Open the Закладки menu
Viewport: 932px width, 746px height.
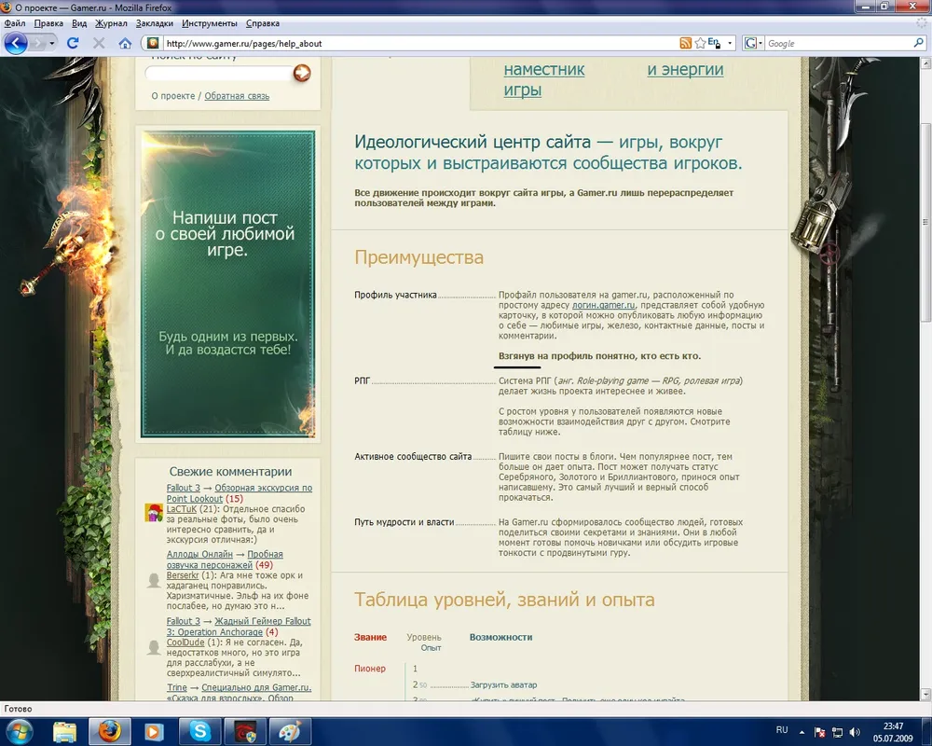pyautogui.click(x=154, y=22)
